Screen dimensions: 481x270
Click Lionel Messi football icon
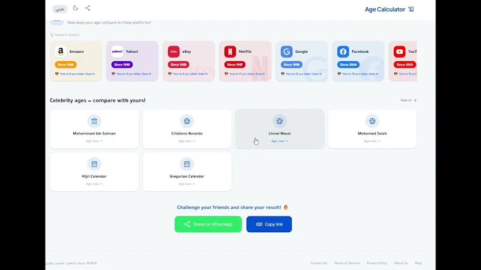click(280, 121)
